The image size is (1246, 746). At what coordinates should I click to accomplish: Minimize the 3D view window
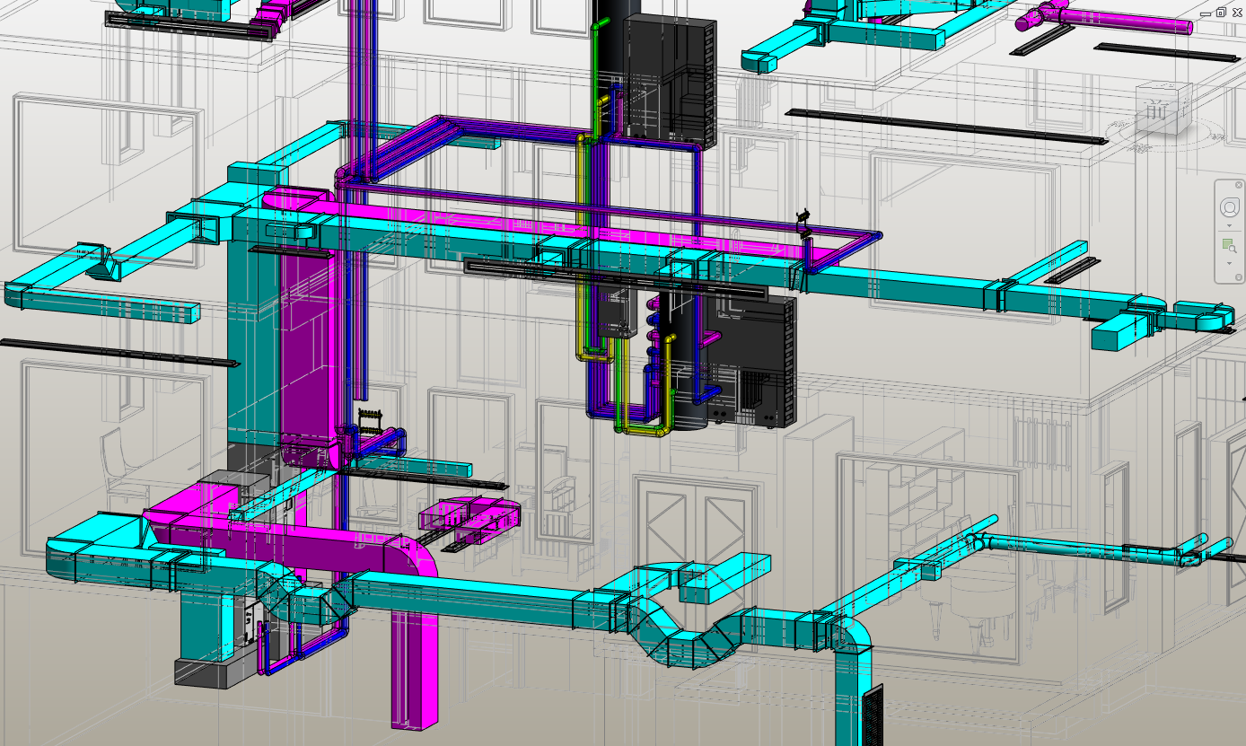tap(1206, 13)
